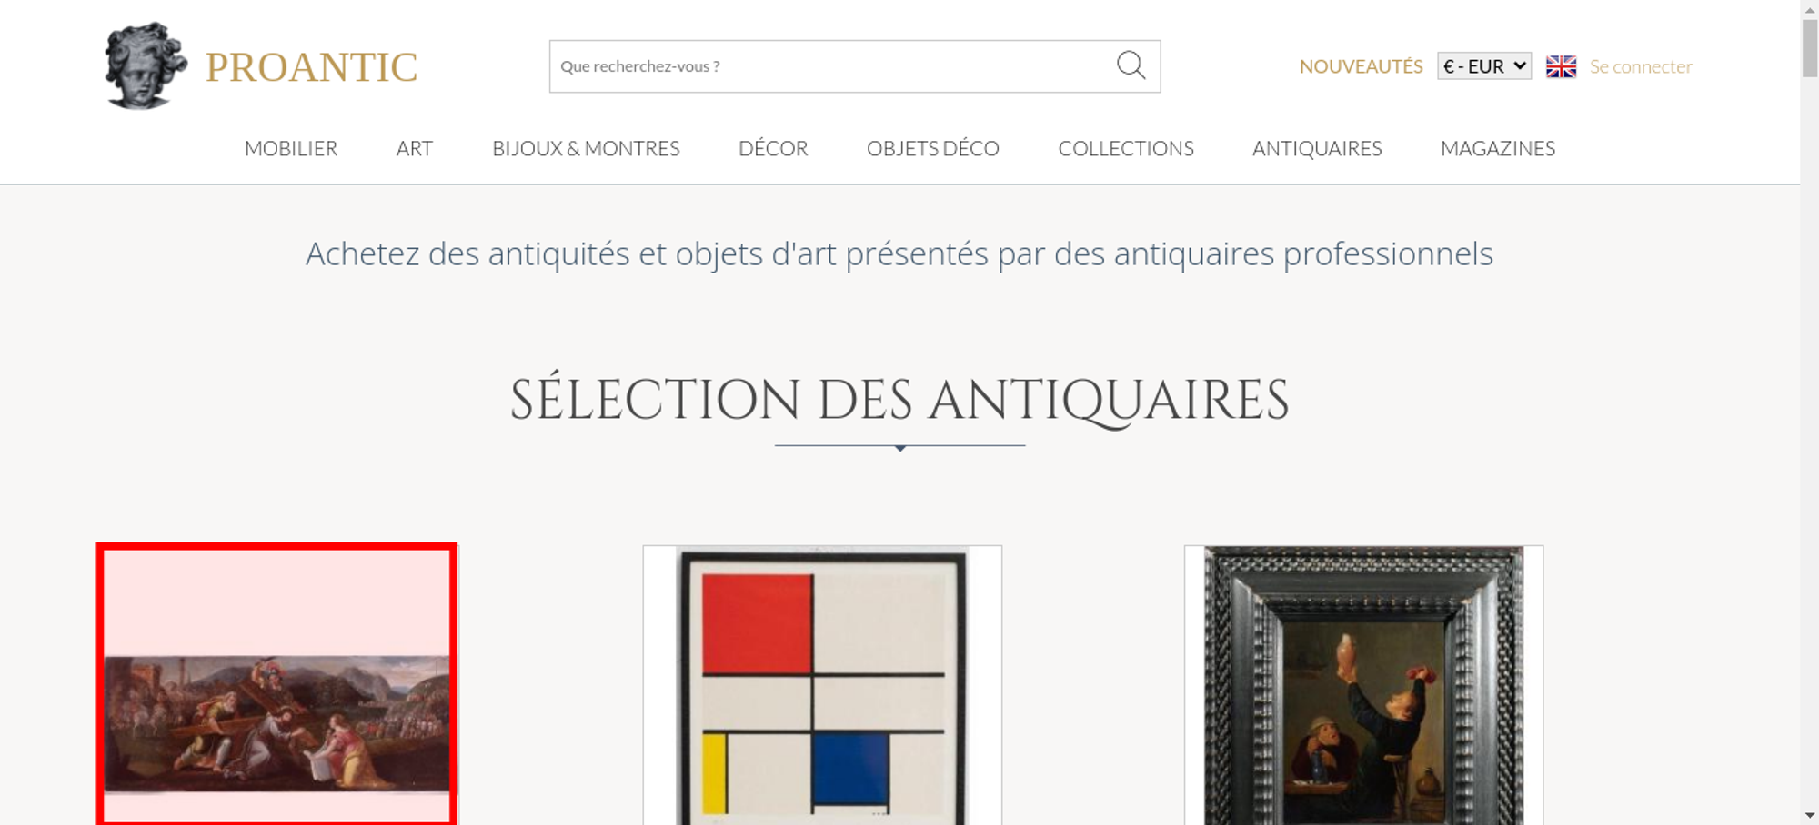Open the Mondrian-style abstract painting thumbnail

coord(822,685)
